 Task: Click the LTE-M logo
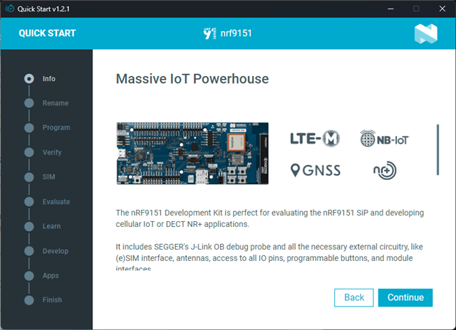tap(315, 138)
